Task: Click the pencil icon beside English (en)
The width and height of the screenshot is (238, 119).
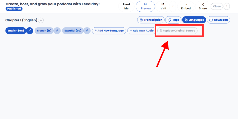Action: click(x=30, y=31)
